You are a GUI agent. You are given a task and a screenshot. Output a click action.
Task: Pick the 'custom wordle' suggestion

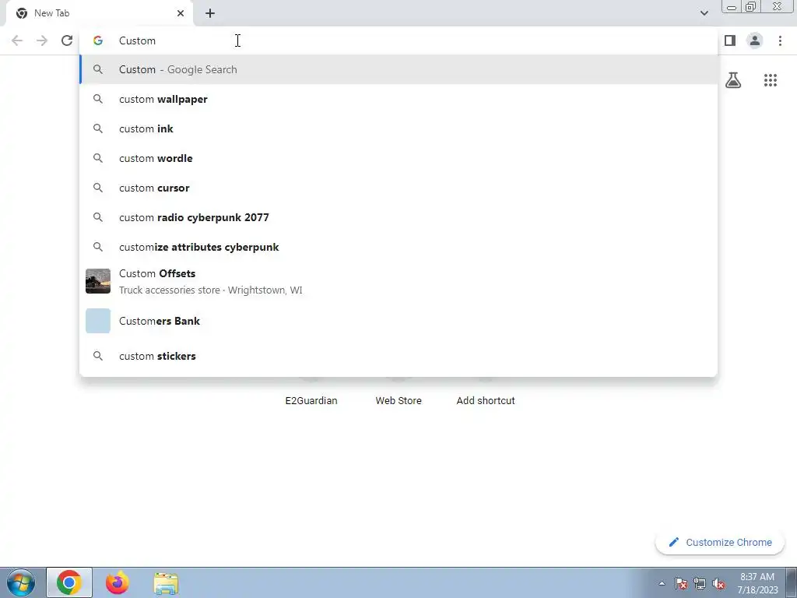tap(398, 158)
